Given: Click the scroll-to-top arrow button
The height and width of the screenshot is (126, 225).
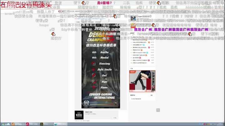Looking at the screenshot, I should pos(158,110).
